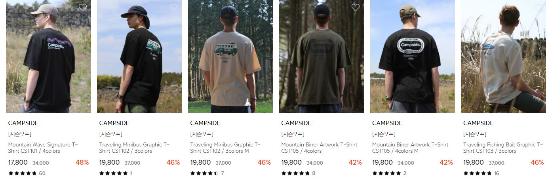Image resolution: width=548 pixels, height=188 pixels.
Task: Open Mountain Wave Signature T-Shirt product photo
Action: [48, 56]
